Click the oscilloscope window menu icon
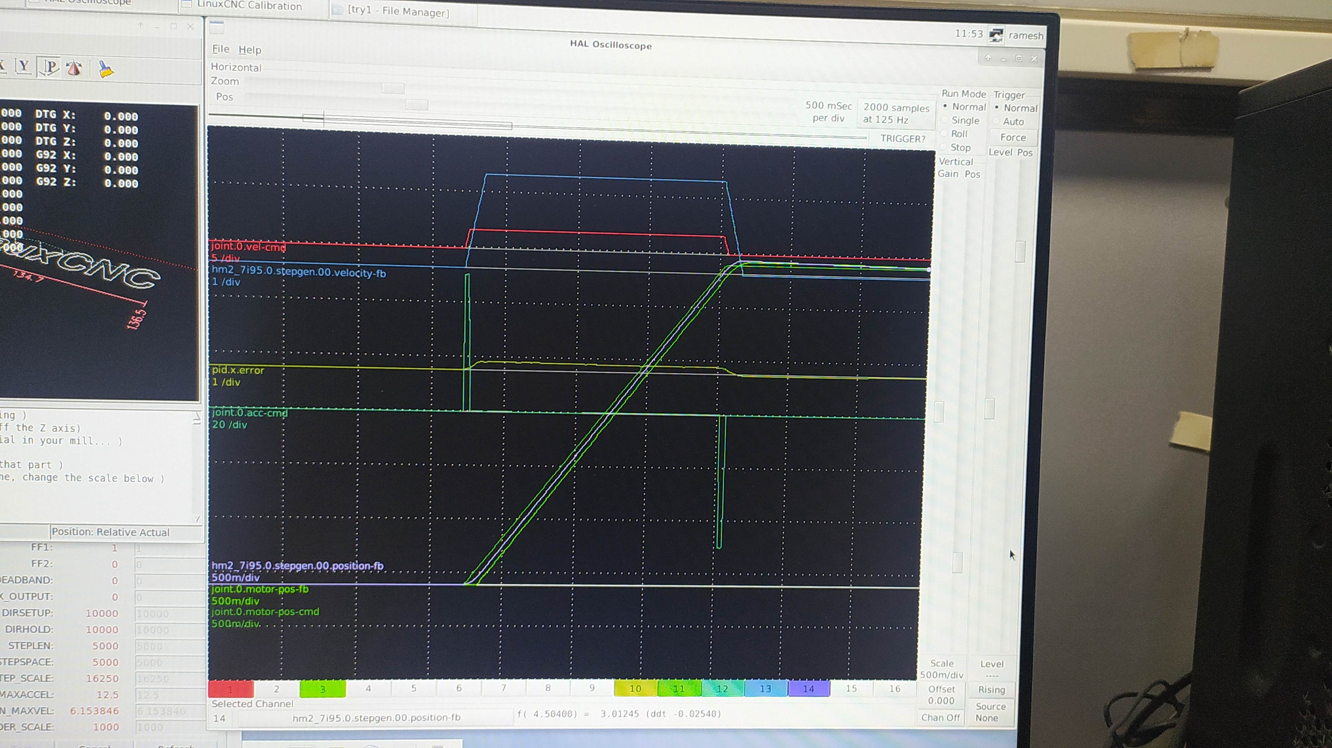1332x748 pixels. point(216,27)
